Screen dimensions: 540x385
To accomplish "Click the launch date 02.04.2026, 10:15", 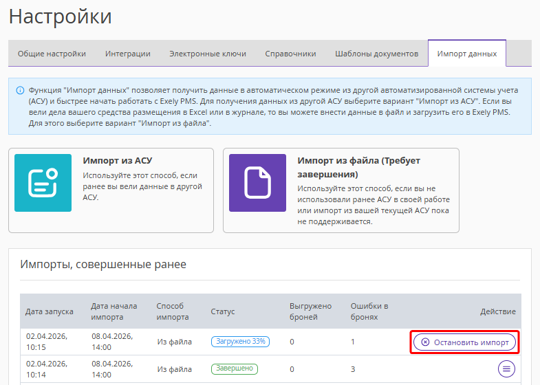I will (x=47, y=342).
